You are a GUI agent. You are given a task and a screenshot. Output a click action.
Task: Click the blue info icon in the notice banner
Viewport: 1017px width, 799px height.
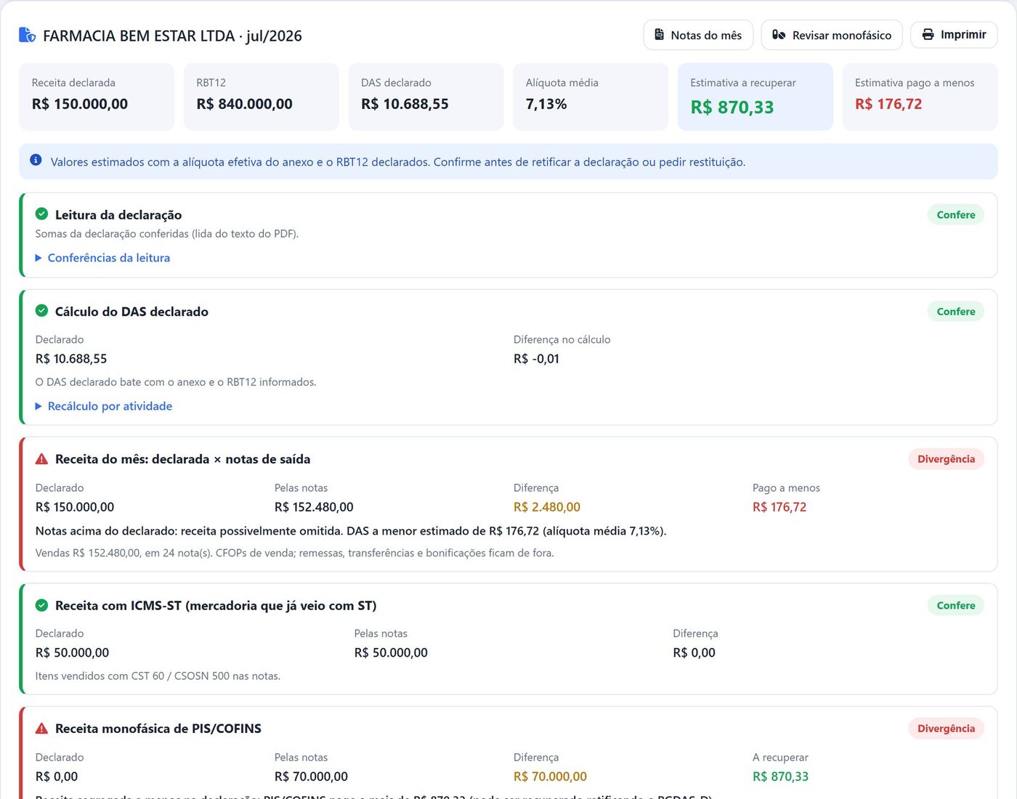(x=36, y=160)
